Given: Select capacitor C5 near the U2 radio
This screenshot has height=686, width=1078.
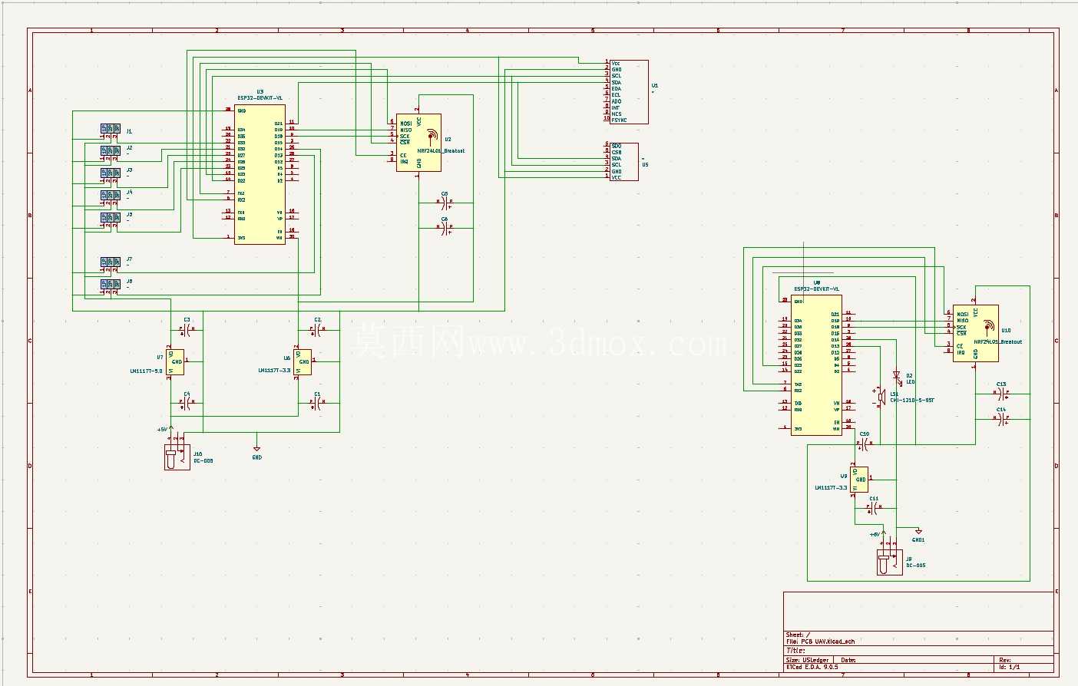Looking at the screenshot, I should [x=445, y=203].
